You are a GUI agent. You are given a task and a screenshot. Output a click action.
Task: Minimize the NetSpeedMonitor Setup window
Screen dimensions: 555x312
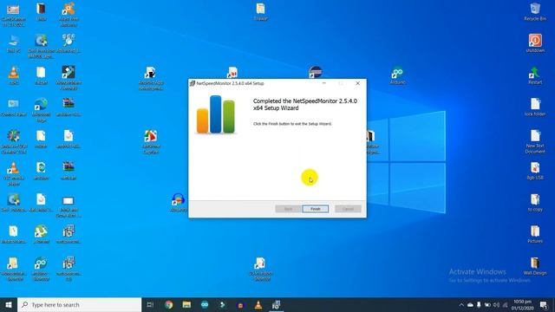(323, 83)
